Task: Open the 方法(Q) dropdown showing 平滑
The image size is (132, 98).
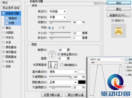Action: coord(57,17)
